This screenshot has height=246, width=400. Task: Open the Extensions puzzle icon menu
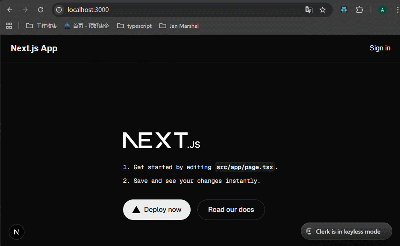[359, 10]
